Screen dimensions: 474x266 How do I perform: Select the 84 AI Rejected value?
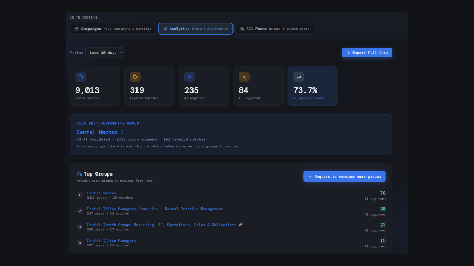244,90
